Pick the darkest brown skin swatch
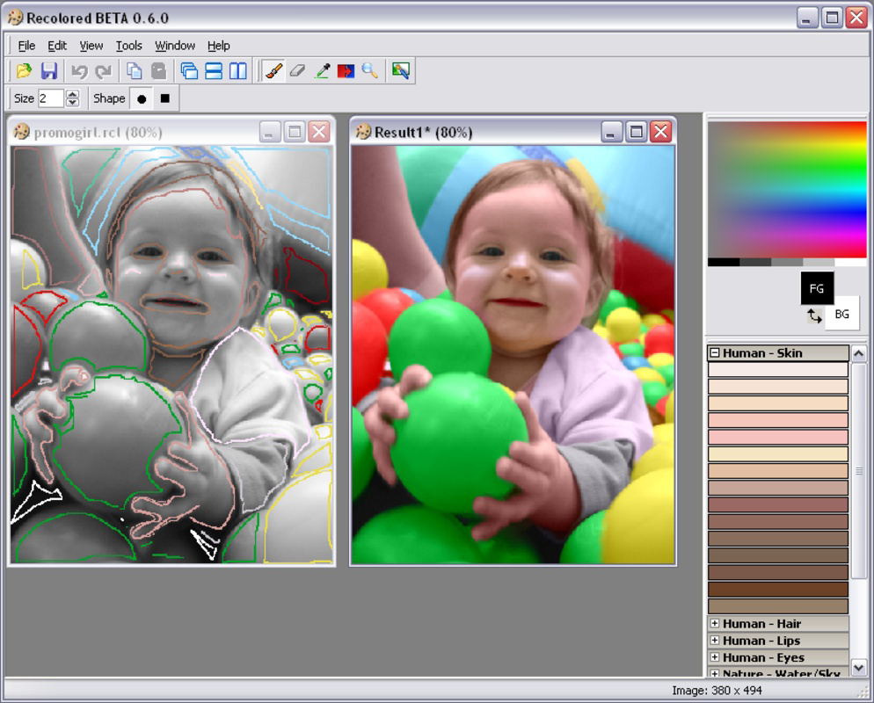This screenshot has height=703, width=874. coord(777,589)
